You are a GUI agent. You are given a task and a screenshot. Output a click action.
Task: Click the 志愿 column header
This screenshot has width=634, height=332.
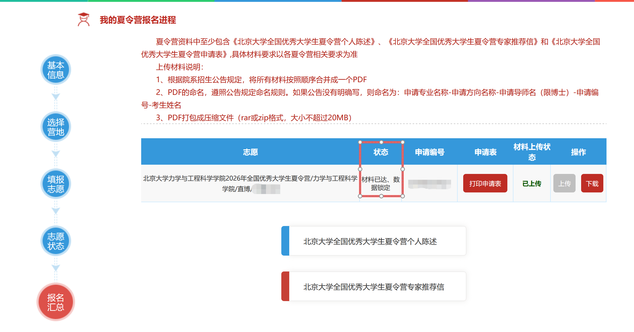[x=250, y=152]
